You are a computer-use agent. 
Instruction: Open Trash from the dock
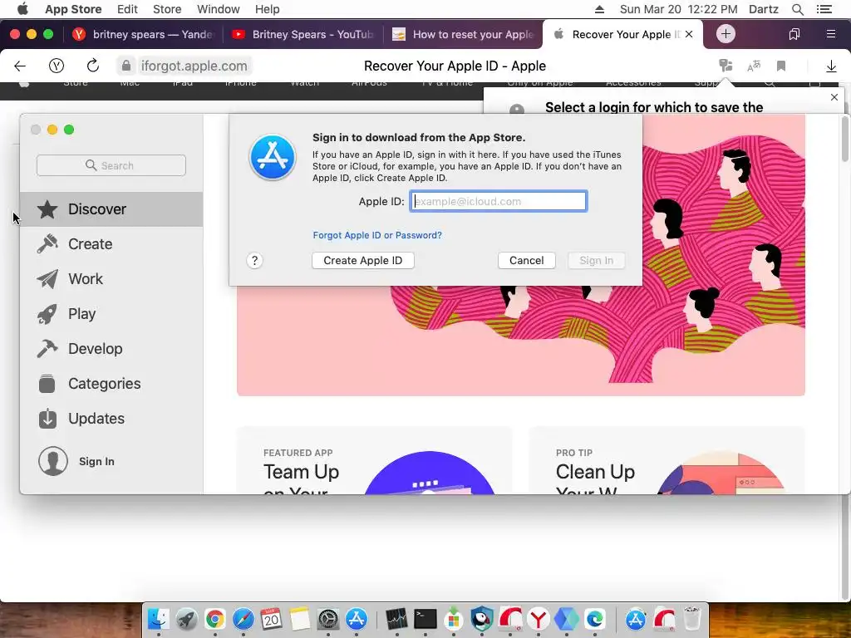coord(692,618)
